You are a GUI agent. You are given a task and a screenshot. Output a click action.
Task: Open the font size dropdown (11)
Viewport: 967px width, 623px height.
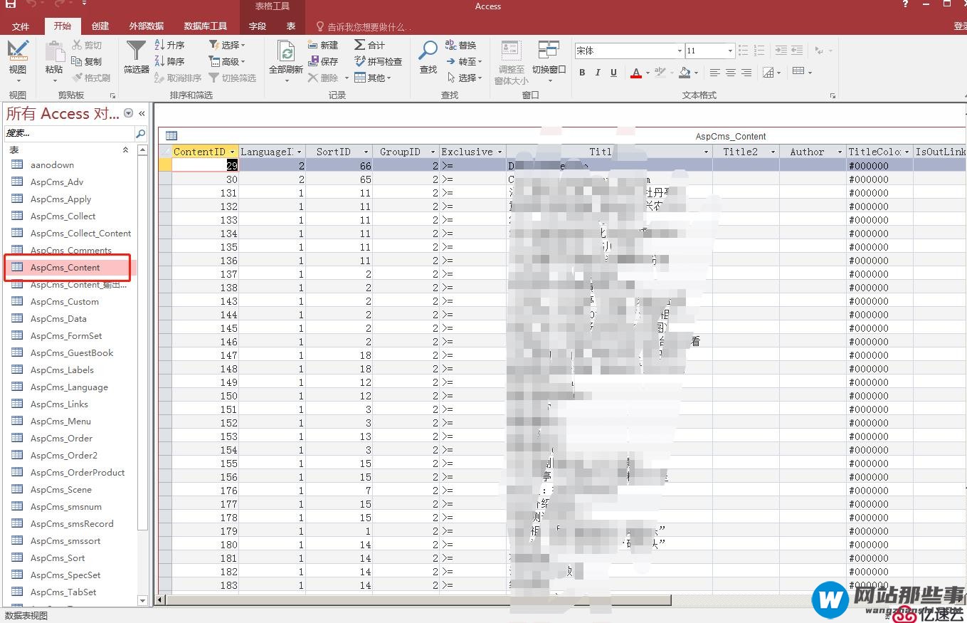click(x=730, y=51)
